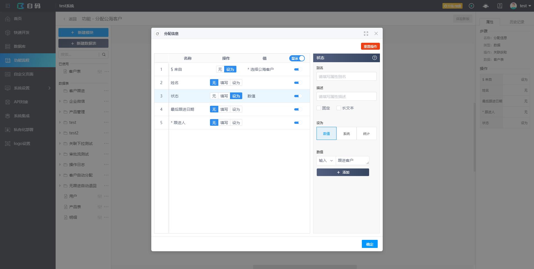Click the refresh icon beside 分配信息
Viewport: 534px width, 269px height.
pyautogui.click(x=157, y=34)
